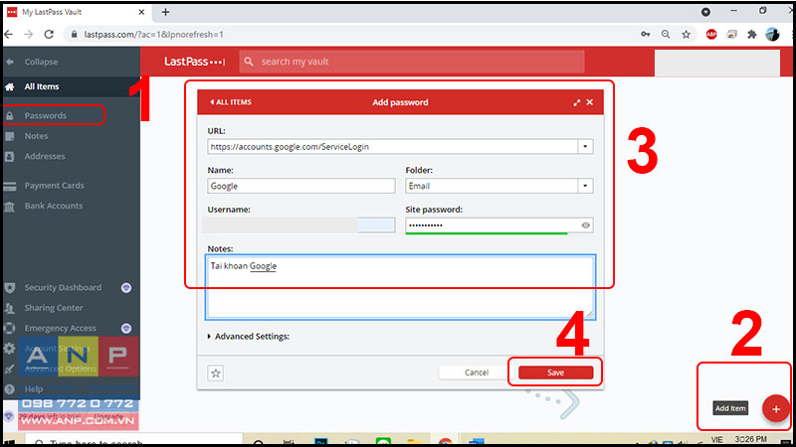The height and width of the screenshot is (447, 796).
Task: Open Sharing Center
Action: [x=54, y=308]
